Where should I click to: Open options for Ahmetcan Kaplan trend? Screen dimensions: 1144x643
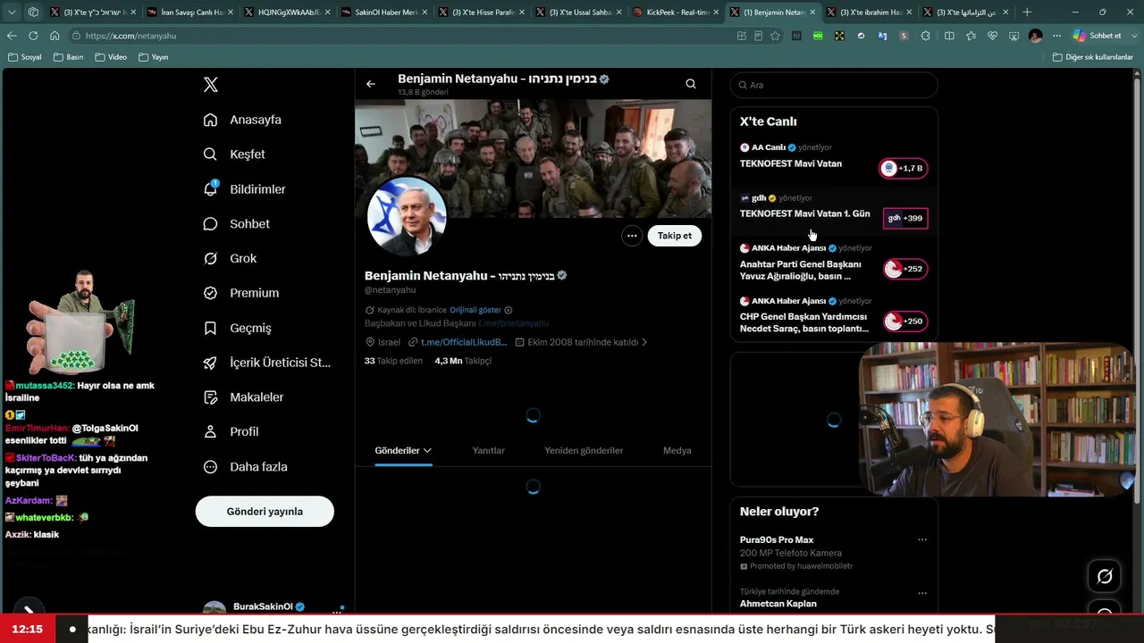[922, 593]
